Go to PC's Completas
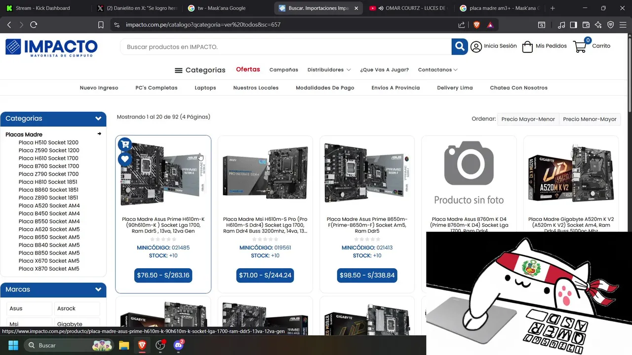Screen dimensions: 632x355 coord(156,88)
